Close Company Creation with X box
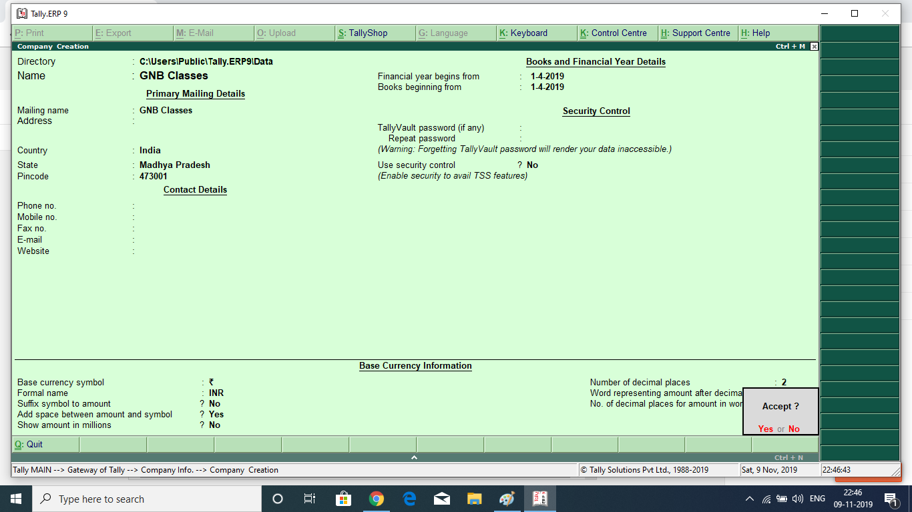912x512 pixels. (814, 47)
